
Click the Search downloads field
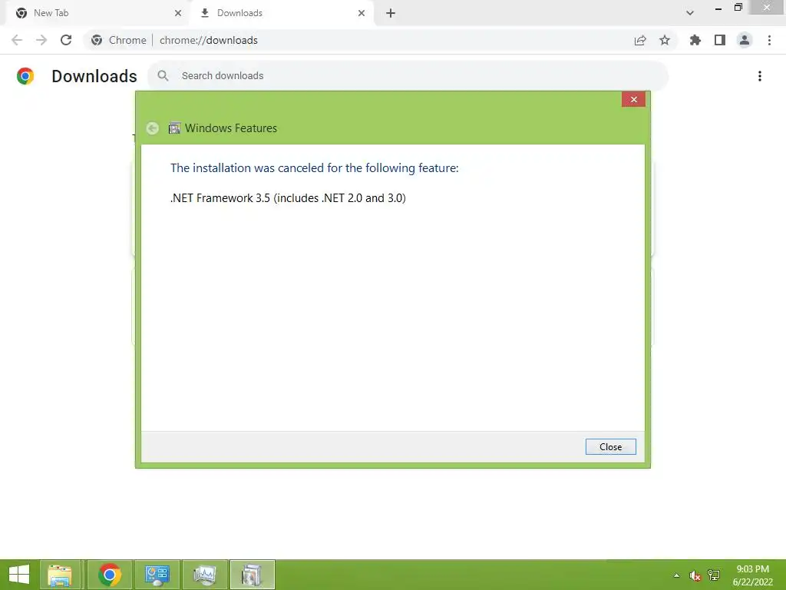point(408,76)
